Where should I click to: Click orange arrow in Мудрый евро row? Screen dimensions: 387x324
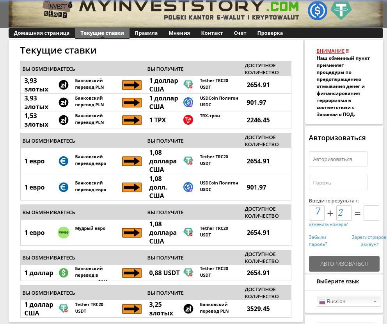(132, 233)
